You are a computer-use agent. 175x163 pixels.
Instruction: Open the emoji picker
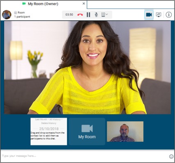tap(171, 156)
